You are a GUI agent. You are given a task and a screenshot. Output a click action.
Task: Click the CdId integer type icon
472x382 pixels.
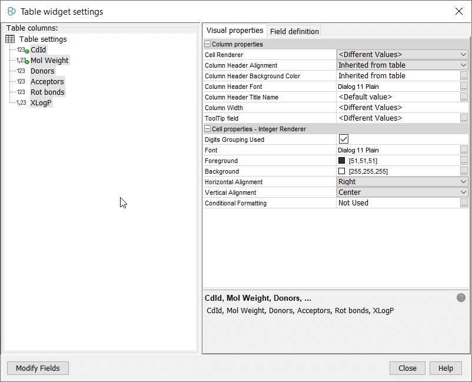[x=22, y=50]
